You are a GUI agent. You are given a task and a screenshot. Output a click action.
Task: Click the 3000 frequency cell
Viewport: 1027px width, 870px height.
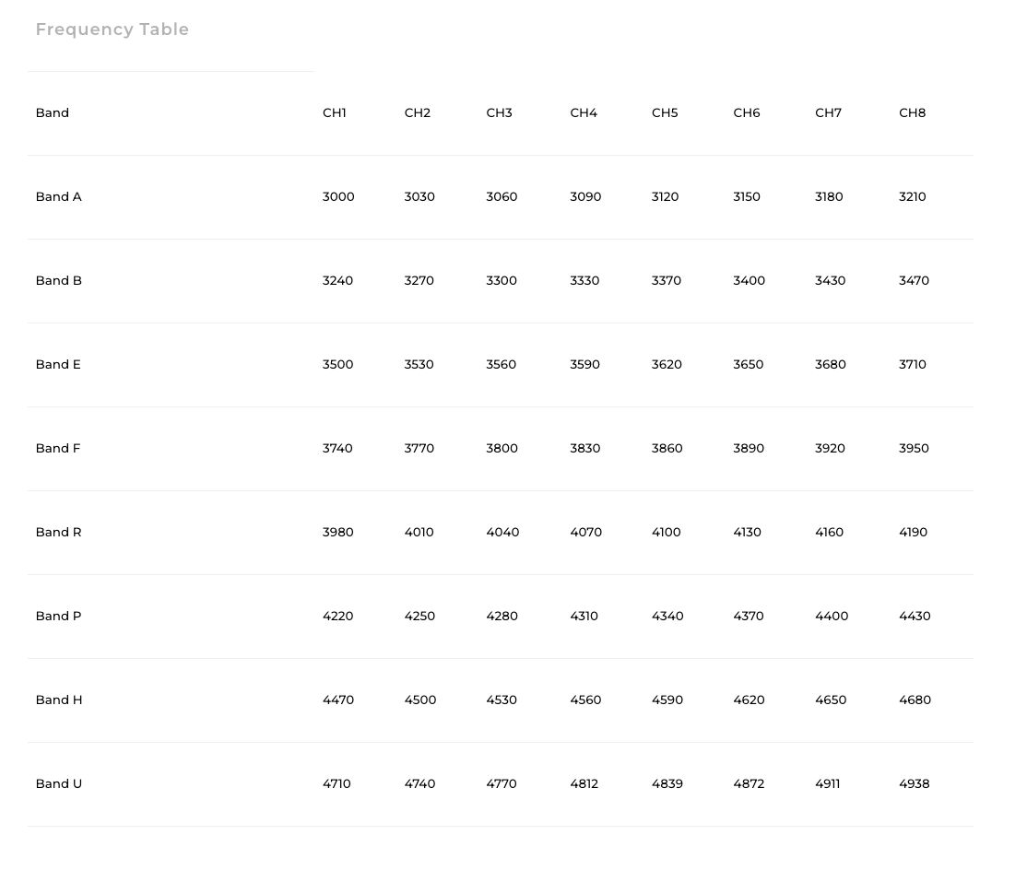338,196
